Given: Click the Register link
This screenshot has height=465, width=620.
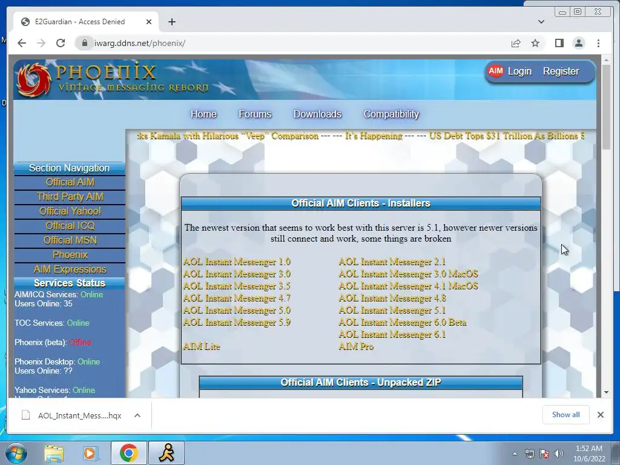Looking at the screenshot, I should (561, 71).
